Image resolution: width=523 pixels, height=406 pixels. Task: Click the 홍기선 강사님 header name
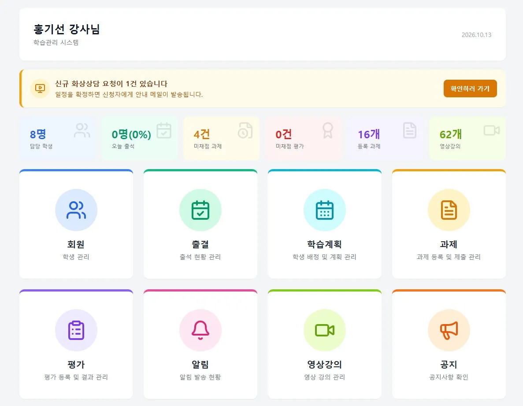point(67,30)
